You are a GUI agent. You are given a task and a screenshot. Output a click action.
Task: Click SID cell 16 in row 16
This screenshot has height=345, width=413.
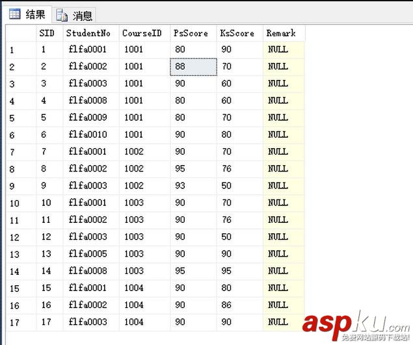coord(49,305)
